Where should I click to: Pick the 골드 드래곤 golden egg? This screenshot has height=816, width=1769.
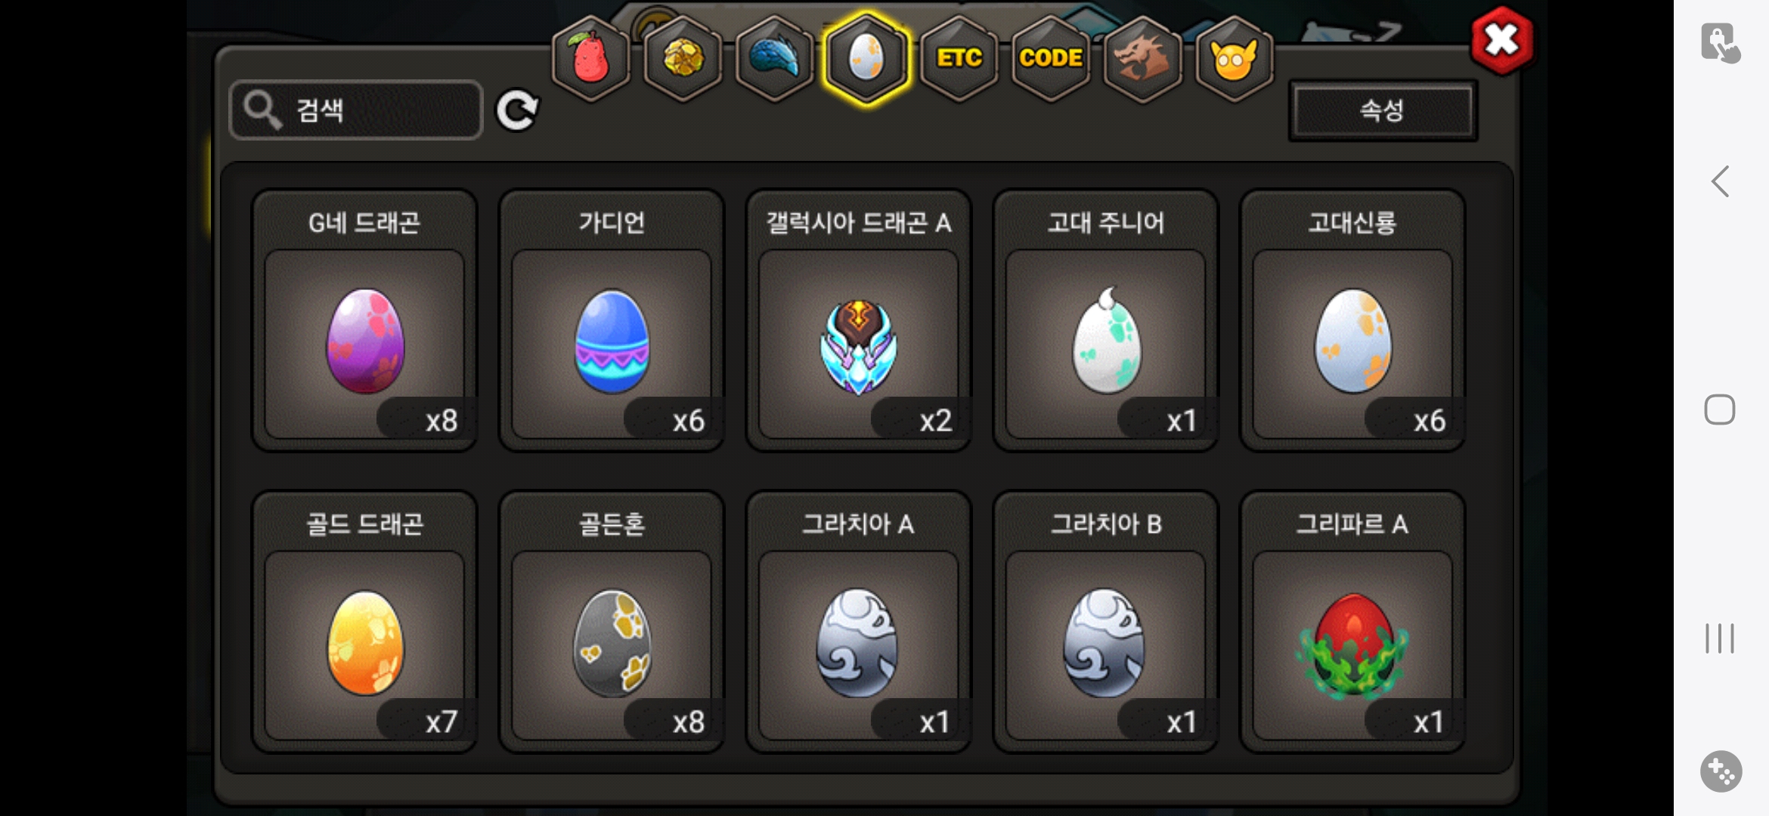coord(364,623)
